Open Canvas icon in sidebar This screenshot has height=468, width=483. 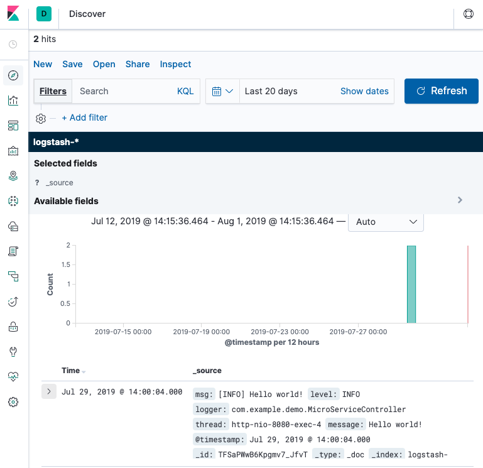(13, 151)
